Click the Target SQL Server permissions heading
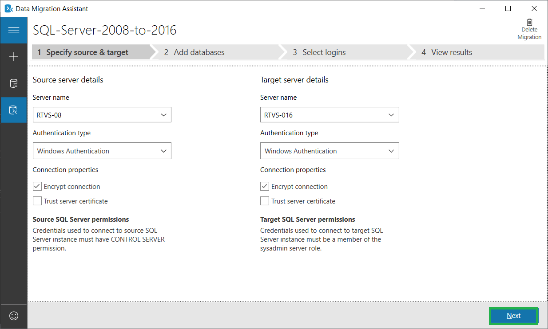The height and width of the screenshot is (329, 548). tap(308, 219)
